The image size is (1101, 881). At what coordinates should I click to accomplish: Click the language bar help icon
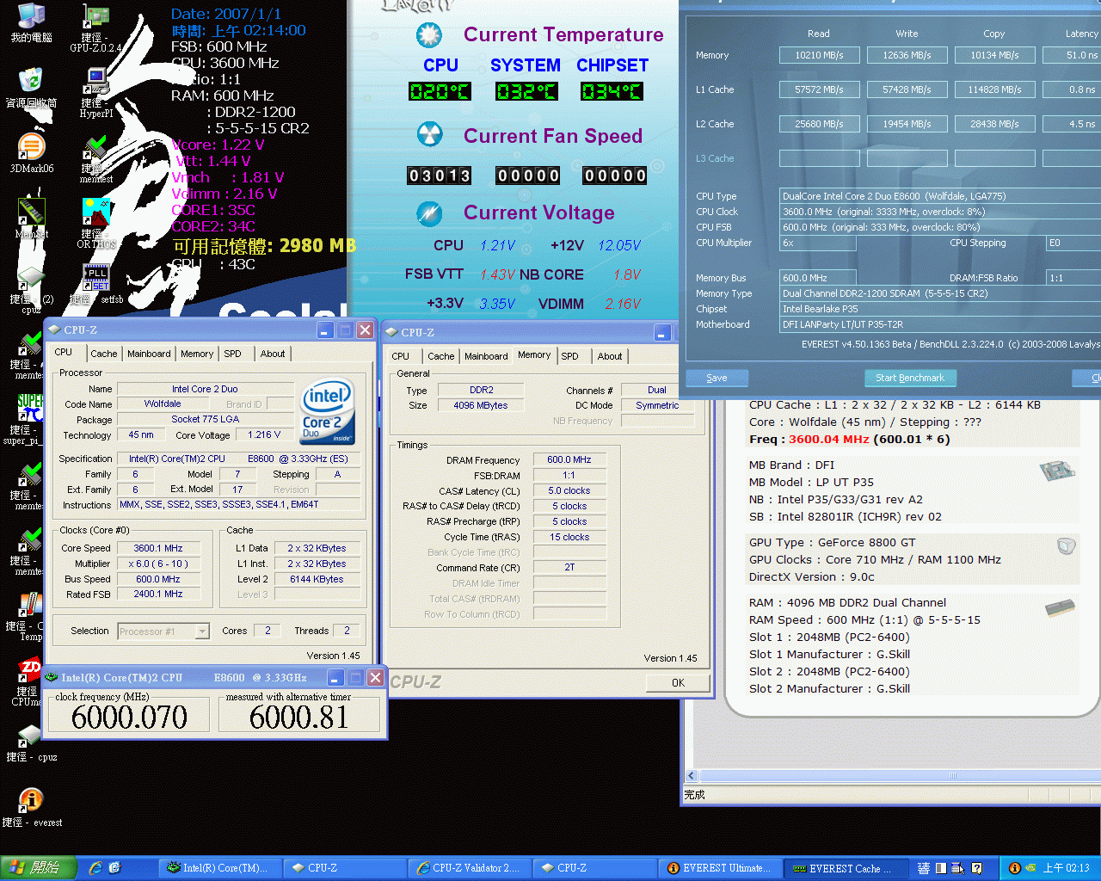tap(976, 868)
